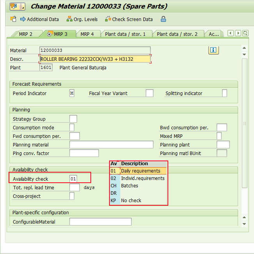Open the tab list icon
Image resolution: width=254 pixels, height=254 pixels.
coord(245,34)
